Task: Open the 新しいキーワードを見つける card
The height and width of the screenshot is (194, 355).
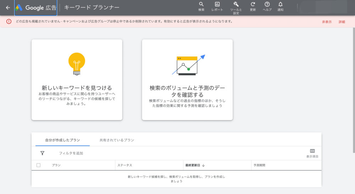Action: (x=77, y=80)
